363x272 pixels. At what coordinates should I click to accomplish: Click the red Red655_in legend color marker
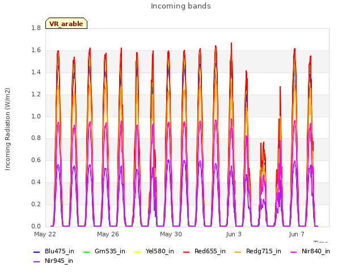[x=187, y=252]
